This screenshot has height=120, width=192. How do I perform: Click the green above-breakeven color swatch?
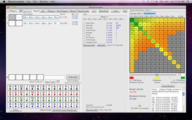coord(183,78)
